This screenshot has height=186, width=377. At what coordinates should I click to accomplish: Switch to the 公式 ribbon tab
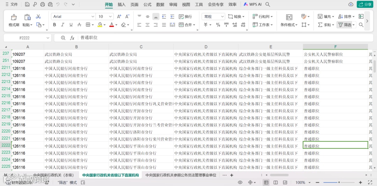point(147,4)
